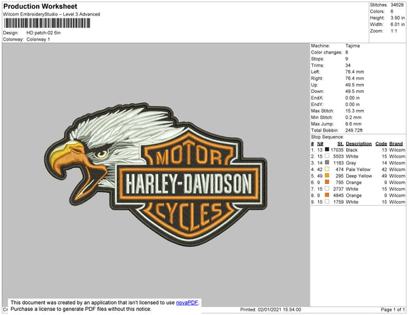Click the 'Description' column header
The height and width of the screenshot is (315, 408).
click(x=359, y=144)
